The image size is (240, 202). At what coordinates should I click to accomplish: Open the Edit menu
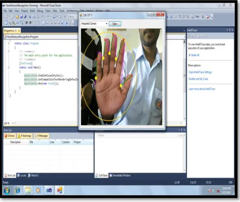point(10,11)
